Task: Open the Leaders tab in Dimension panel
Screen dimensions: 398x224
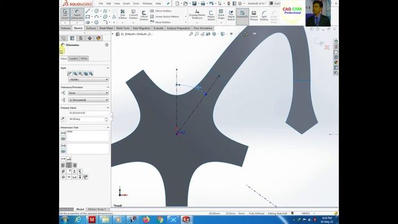Action: (73, 58)
